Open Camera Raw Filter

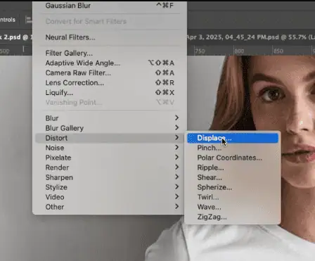(110, 73)
